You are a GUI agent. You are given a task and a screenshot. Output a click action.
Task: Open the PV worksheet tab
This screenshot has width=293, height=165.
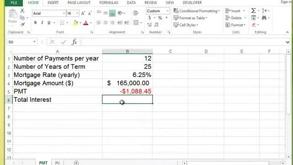coord(58,163)
